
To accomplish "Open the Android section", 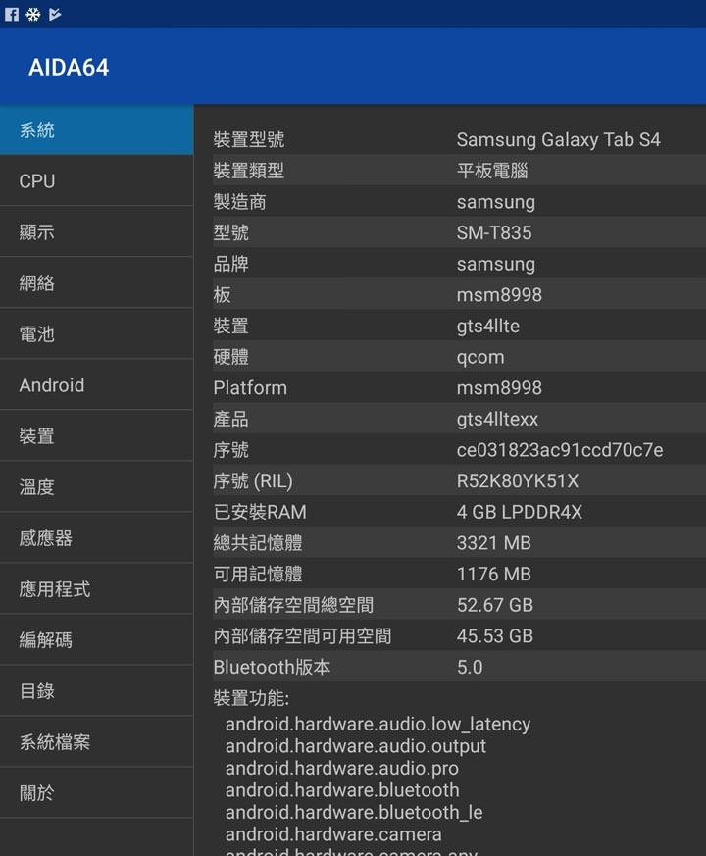I will 97,385.
